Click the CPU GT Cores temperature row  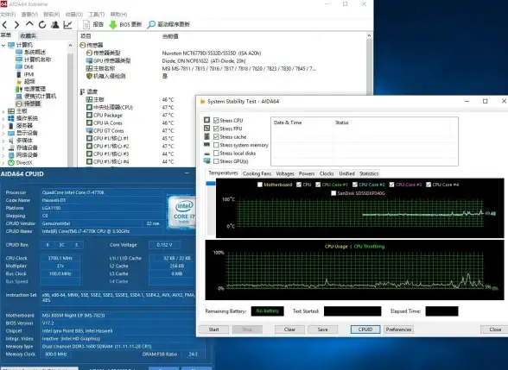coord(105,131)
